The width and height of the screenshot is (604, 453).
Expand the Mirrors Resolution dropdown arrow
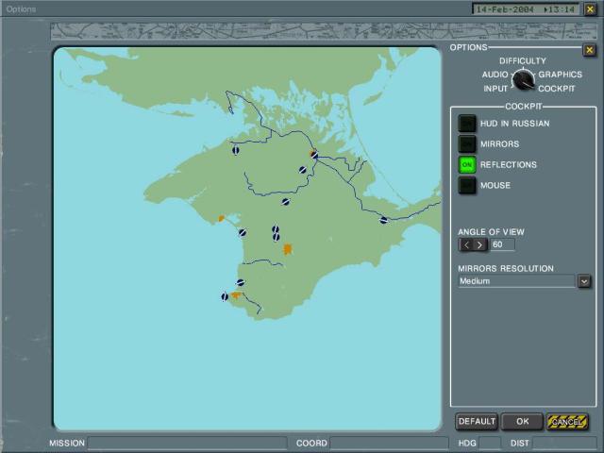pos(584,281)
